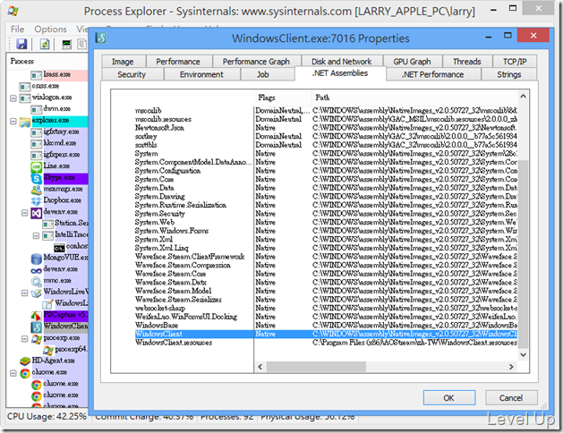Screen dimensions: 563x433
Task: Switch to the Threads tab
Action: [x=466, y=62]
